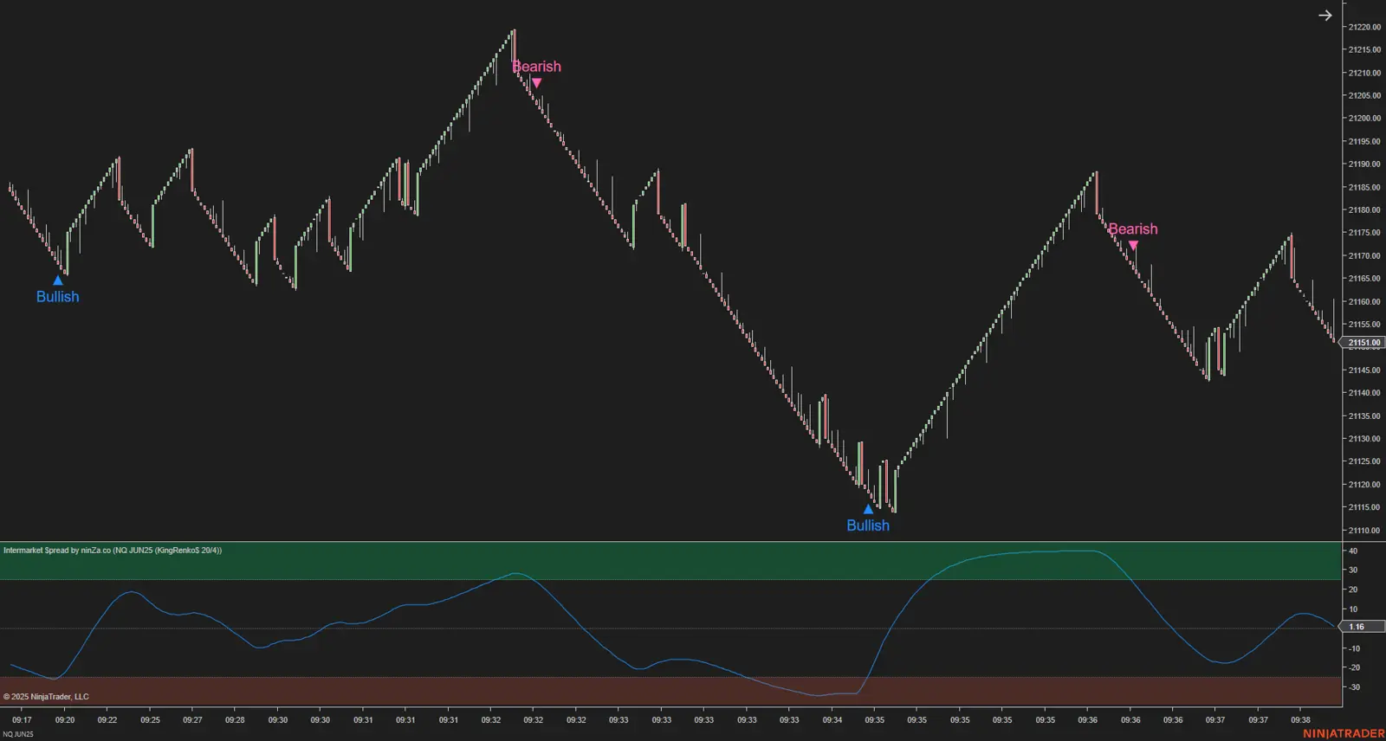Click the 09:22 time axis label
The height and width of the screenshot is (741, 1386).
point(107,720)
